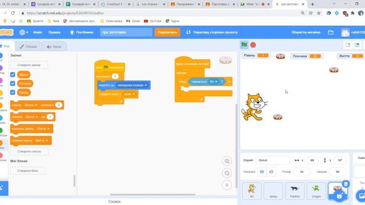The width and height of the screenshot is (365, 205).
Task: Bookmark this page with star icon
Action: point(319,13)
